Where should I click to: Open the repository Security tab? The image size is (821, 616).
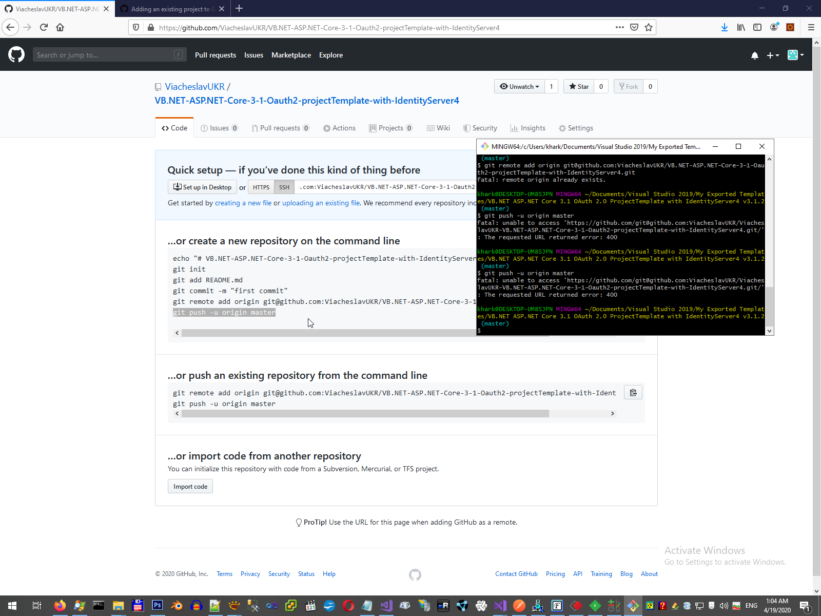click(480, 128)
